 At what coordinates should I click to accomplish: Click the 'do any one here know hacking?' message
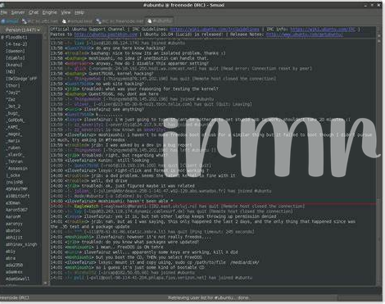tap(130, 48)
